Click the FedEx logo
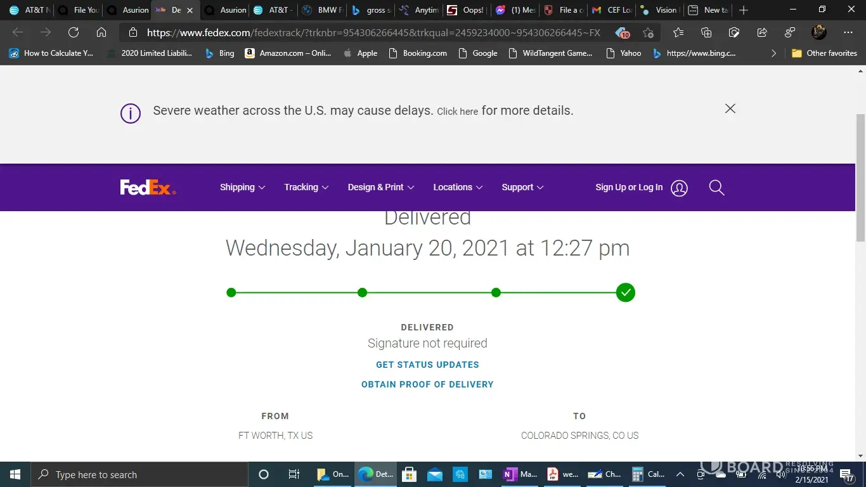This screenshot has width=866, height=487. pos(148,188)
